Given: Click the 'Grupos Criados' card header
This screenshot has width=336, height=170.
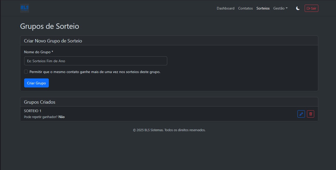Looking at the screenshot, I should (40, 102).
